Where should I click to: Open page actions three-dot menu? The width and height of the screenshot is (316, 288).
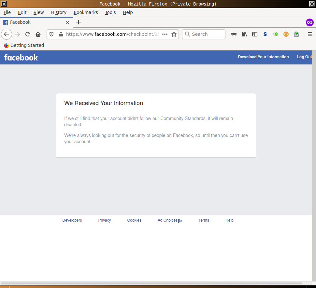(x=165, y=34)
